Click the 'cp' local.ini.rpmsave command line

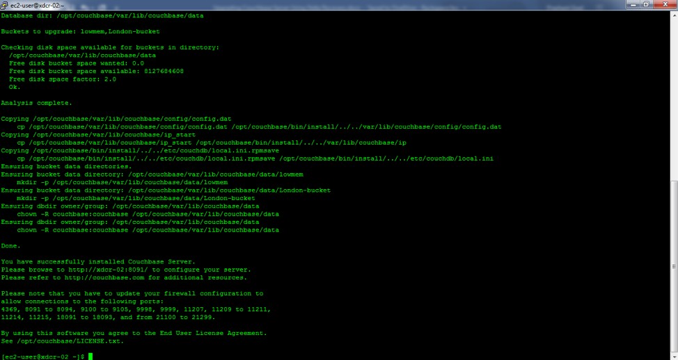255,159
